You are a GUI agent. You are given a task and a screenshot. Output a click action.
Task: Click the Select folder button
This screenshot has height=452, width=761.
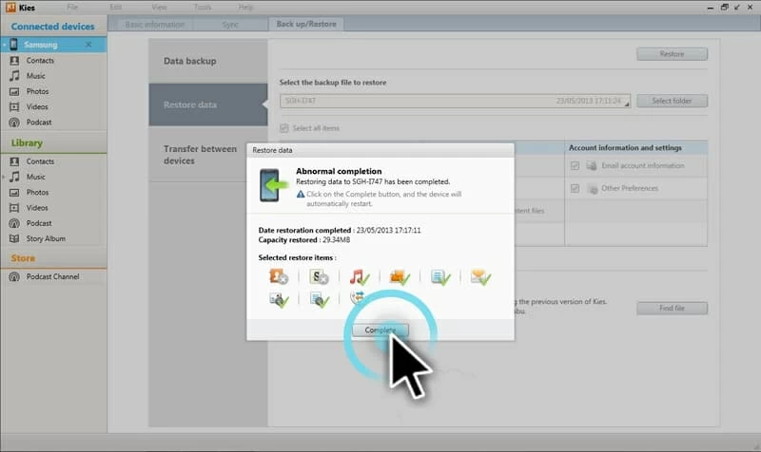pos(672,101)
